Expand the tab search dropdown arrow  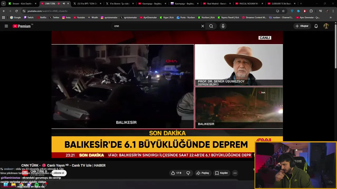(x=3, y=4)
